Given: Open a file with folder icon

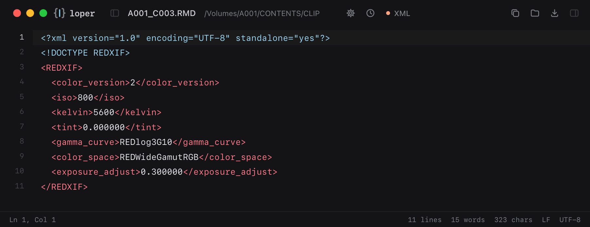Looking at the screenshot, I should 535,13.
